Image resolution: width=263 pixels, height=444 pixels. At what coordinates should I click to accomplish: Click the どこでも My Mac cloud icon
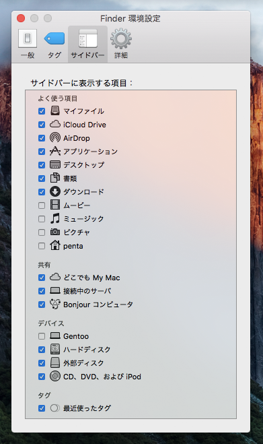click(55, 277)
